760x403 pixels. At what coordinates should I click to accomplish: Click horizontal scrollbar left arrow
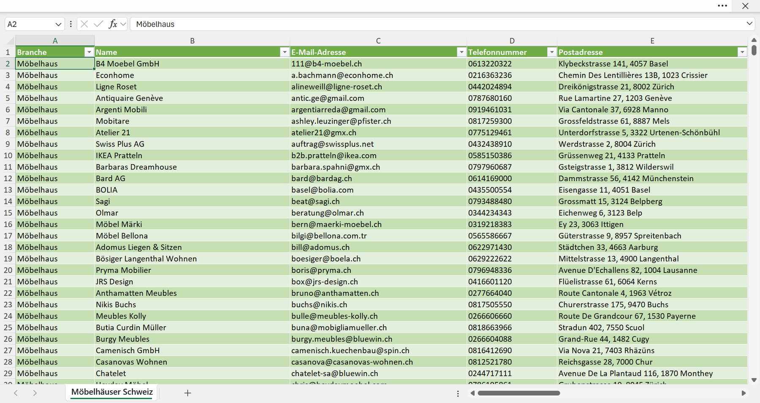pos(472,393)
